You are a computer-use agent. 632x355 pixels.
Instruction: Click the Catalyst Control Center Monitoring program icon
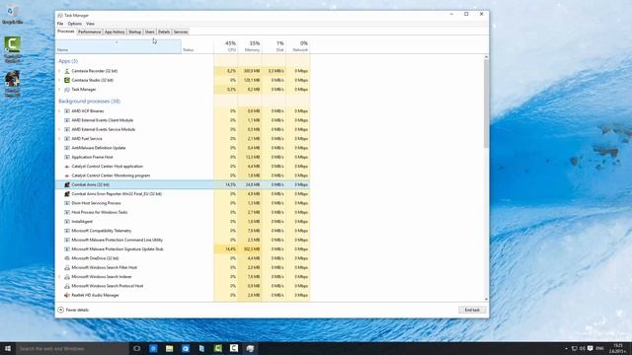(x=67, y=176)
